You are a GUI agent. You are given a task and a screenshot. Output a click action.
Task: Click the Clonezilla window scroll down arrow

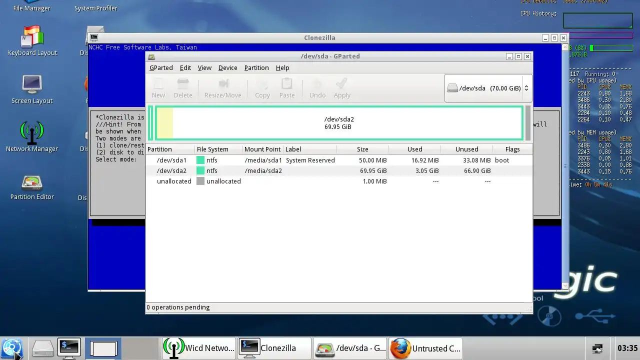(x=565, y=286)
